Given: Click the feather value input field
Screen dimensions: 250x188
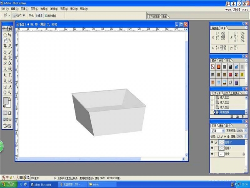Looking at the screenshot, I should pyautogui.click(x=40, y=15).
